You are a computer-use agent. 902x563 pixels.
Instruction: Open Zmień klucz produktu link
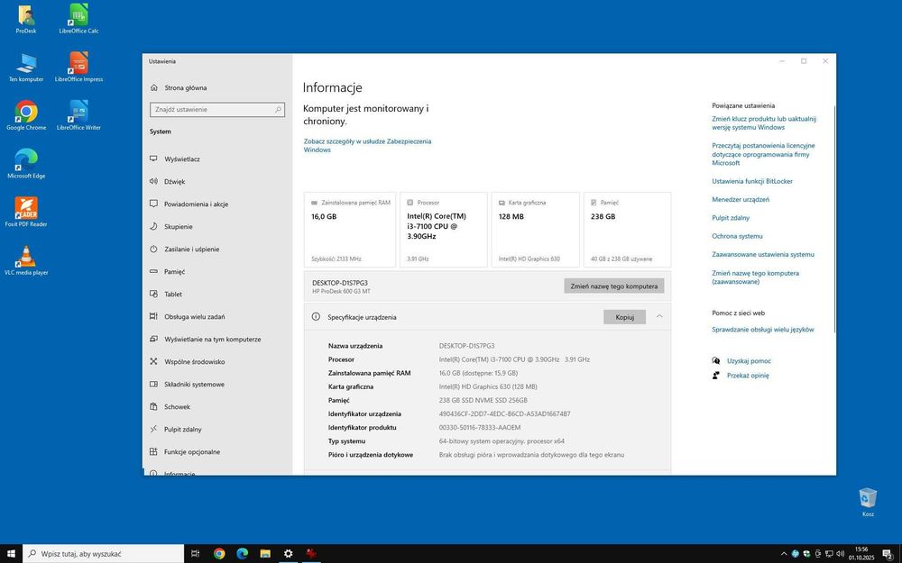(764, 123)
